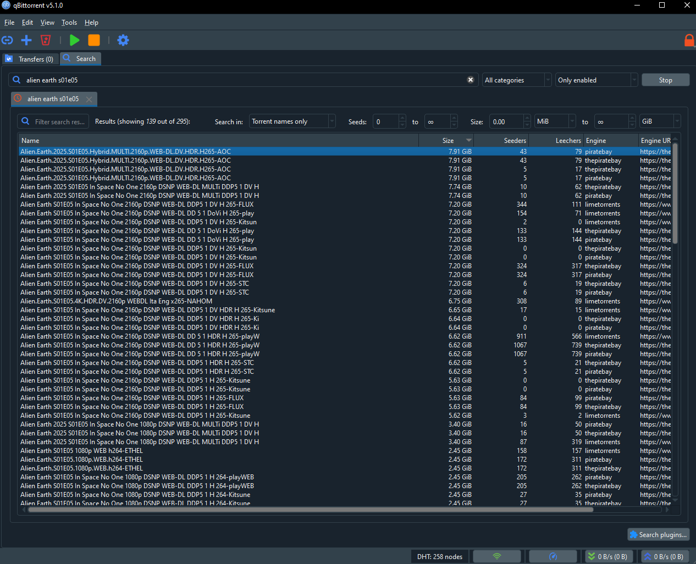Viewport: 696px width, 564px height.
Task: Select the 6.75 GiB 'WEBDL Ita Eng x265-NAHOM' result
Action: click(x=346, y=301)
